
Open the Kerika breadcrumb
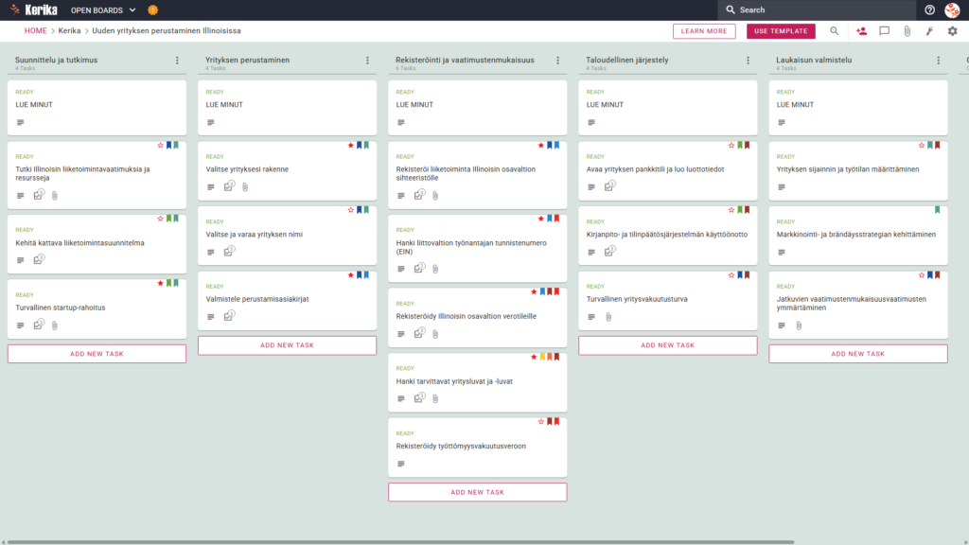coord(69,31)
